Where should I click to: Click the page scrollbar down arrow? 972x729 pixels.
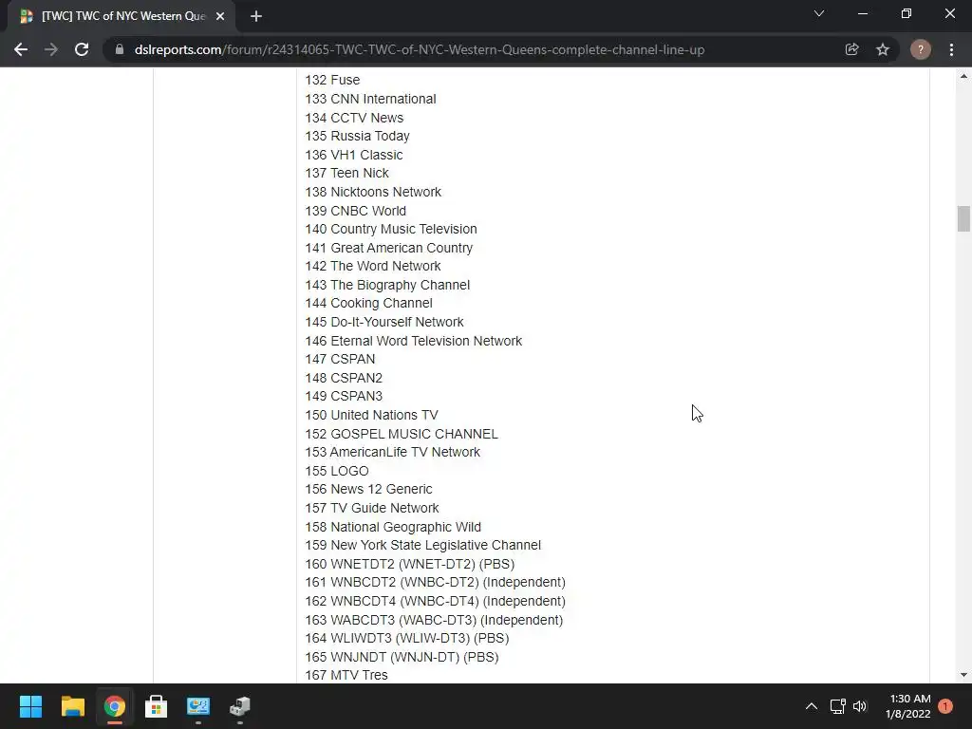[963, 675]
